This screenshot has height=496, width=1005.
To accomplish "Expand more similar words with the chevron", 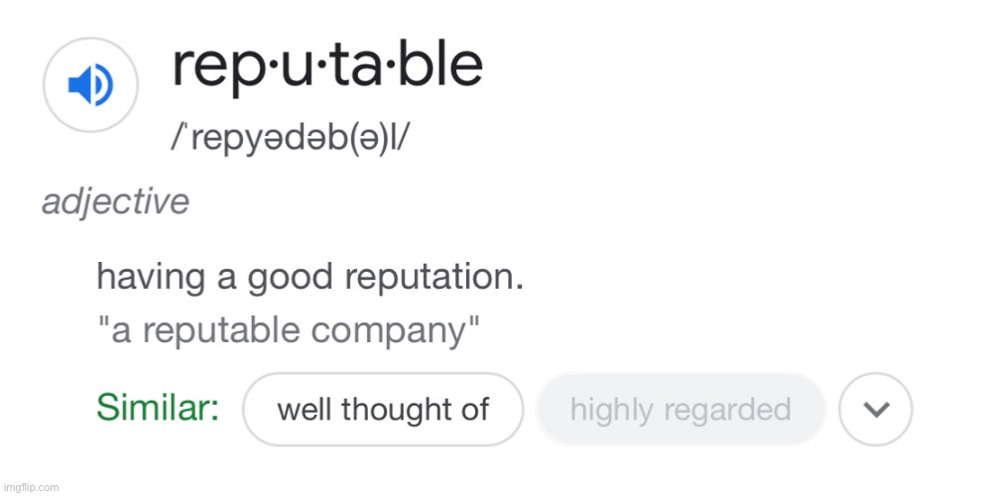I will click(875, 409).
